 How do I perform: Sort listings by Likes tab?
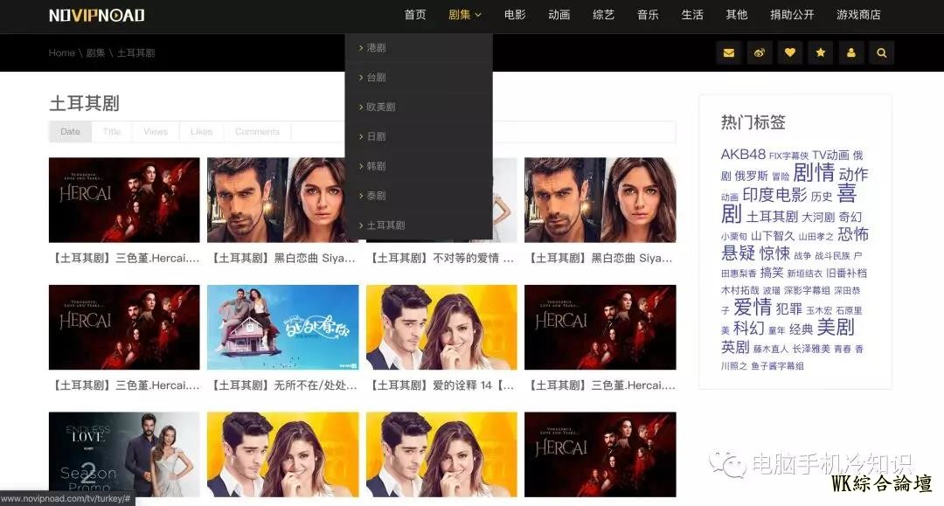[201, 131]
